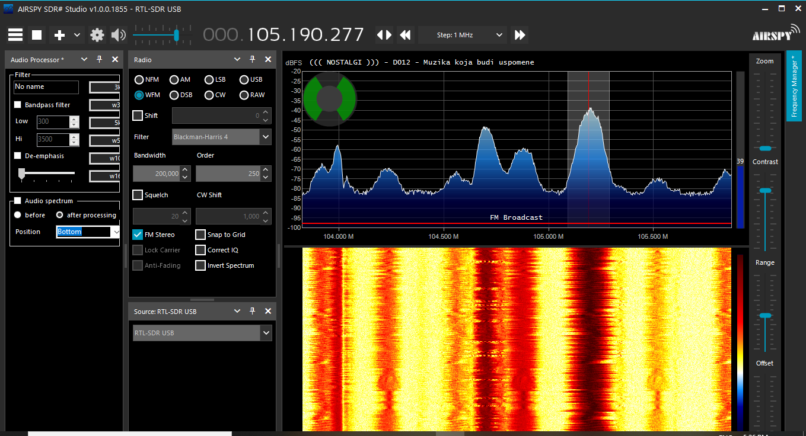Open Audio Processor panel options arrow
806x436 pixels.
[x=84, y=59]
